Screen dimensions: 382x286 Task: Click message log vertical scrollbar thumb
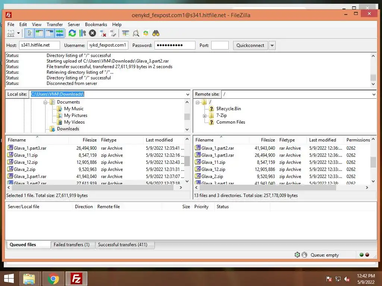click(x=373, y=77)
